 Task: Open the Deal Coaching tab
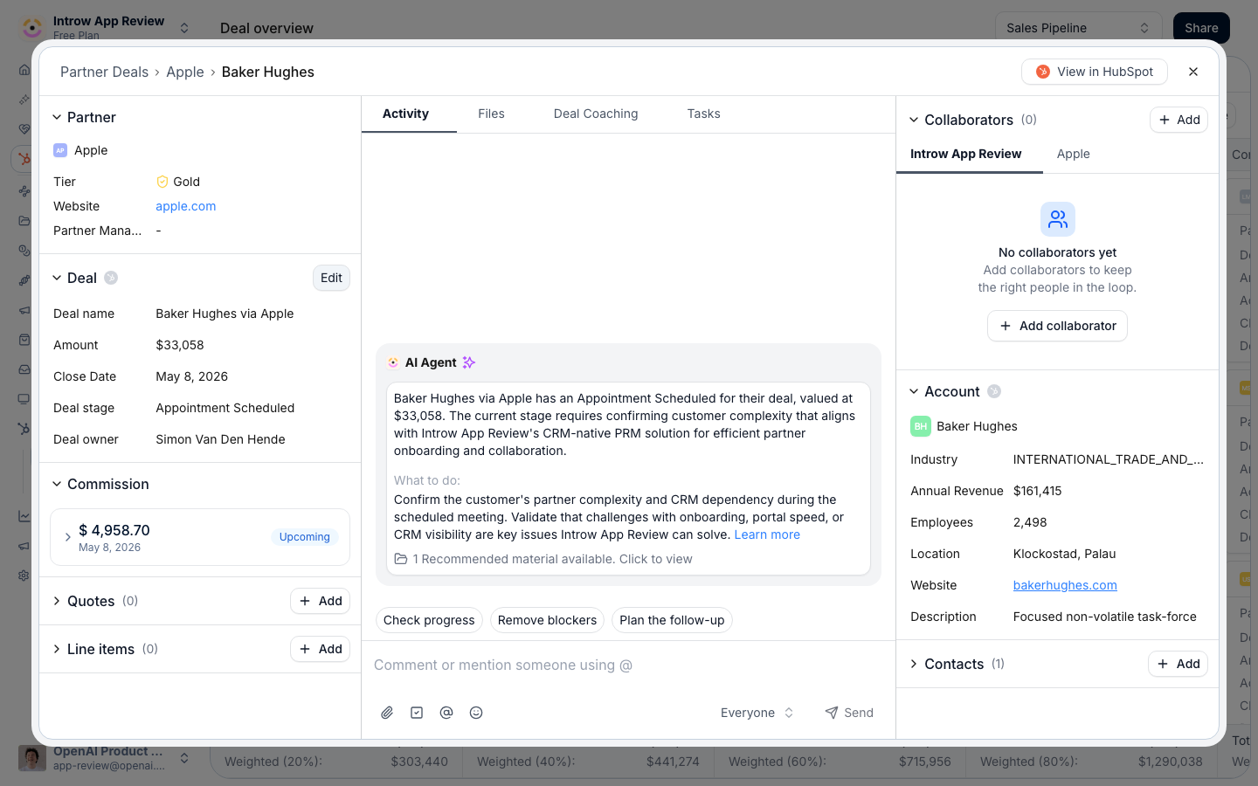(x=596, y=114)
